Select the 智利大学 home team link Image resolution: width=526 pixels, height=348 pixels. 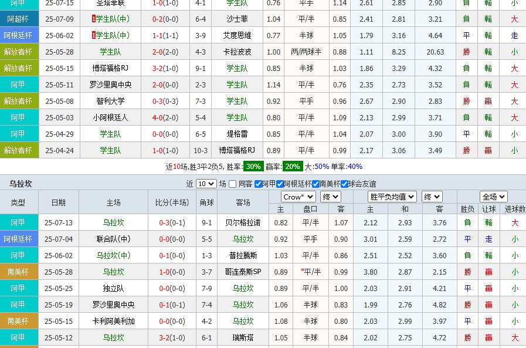(x=112, y=101)
